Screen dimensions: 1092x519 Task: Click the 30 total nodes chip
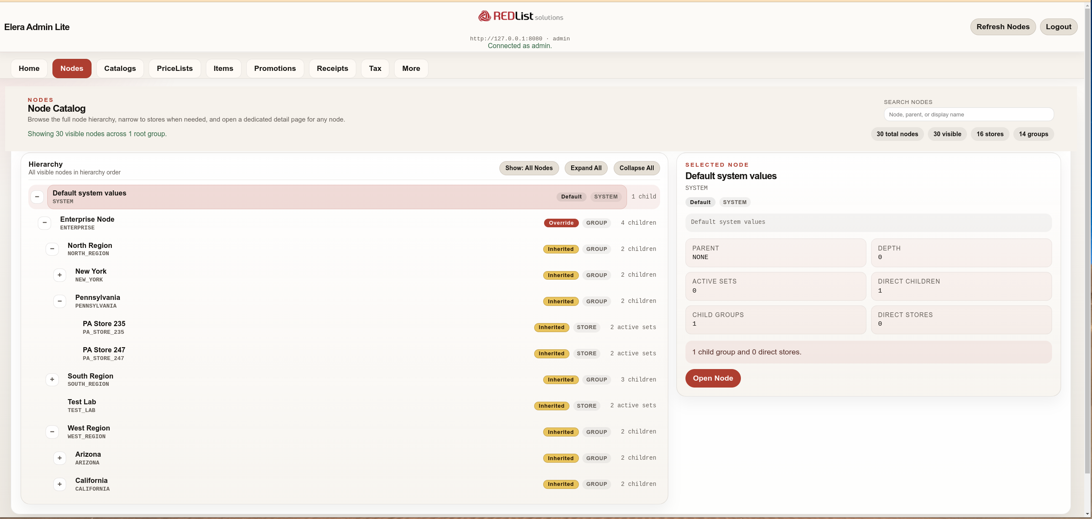[x=897, y=134]
